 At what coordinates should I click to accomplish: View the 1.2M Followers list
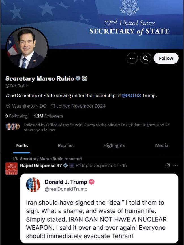point(48,116)
